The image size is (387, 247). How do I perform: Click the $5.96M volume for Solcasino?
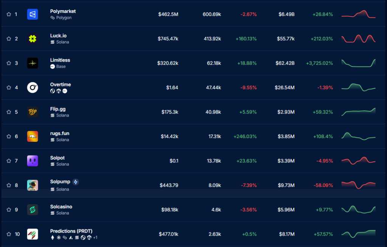click(286, 210)
